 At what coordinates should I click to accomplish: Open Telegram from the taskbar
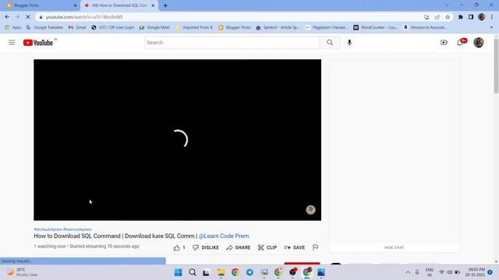(249, 272)
